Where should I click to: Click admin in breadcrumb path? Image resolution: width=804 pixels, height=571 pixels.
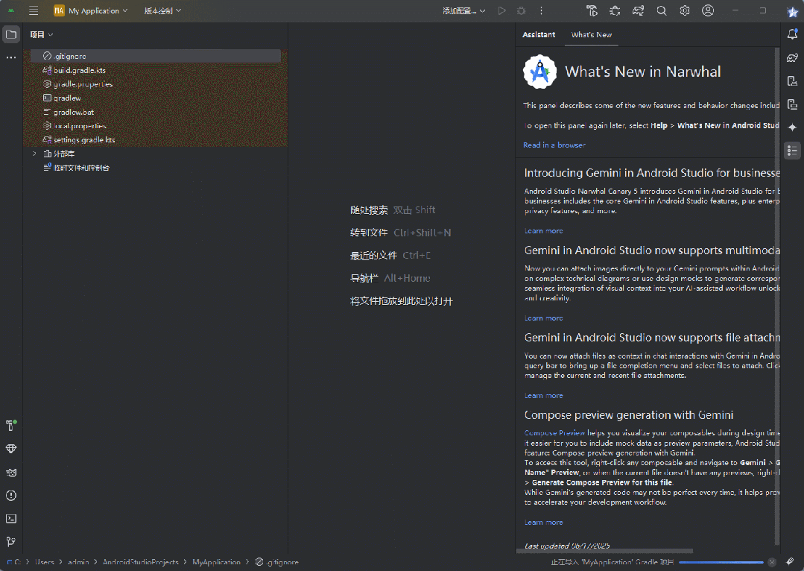click(x=78, y=562)
